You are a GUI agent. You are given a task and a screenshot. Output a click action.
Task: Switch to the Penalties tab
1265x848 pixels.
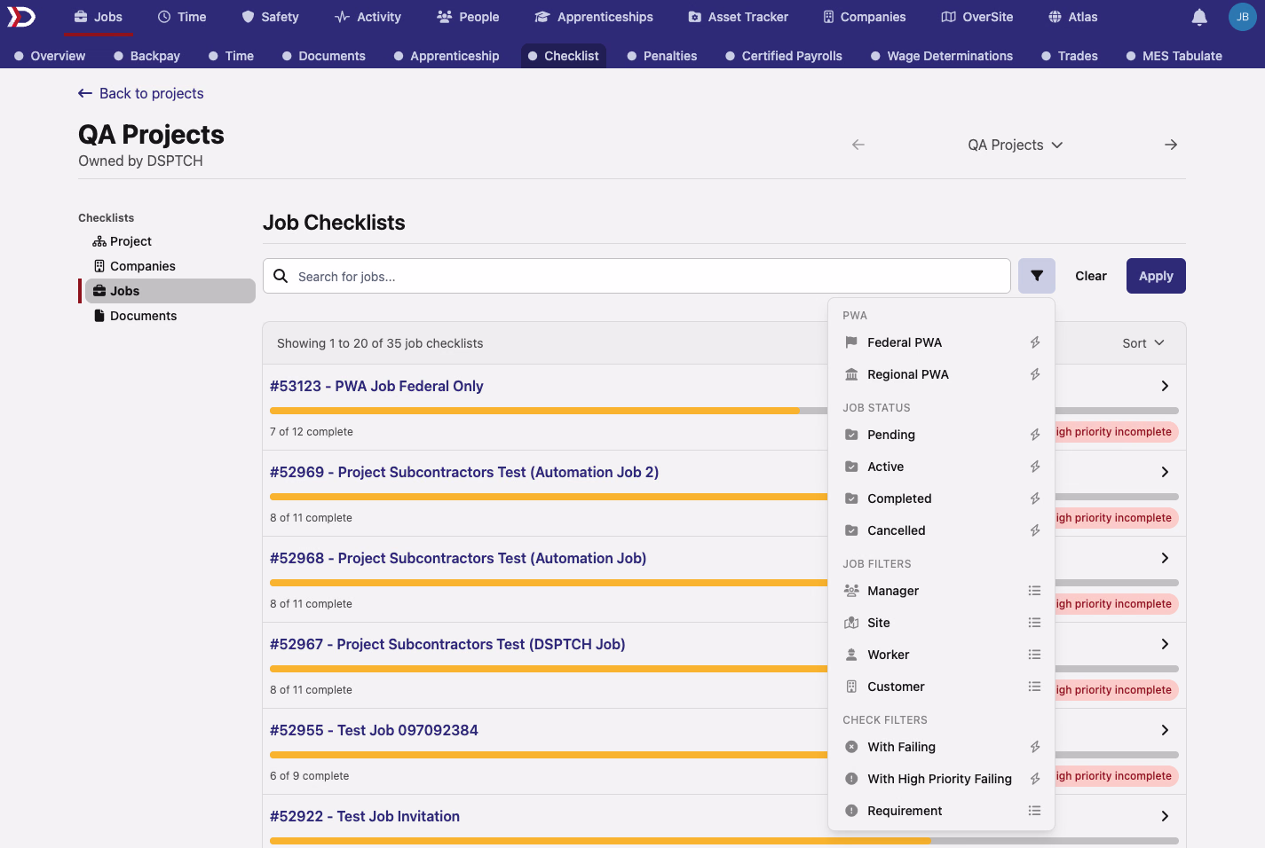(x=662, y=56)
